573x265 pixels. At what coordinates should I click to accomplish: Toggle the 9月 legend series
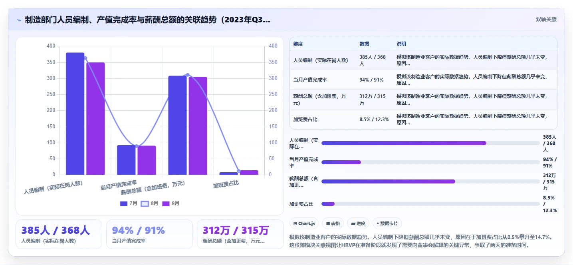pyautogui.click(x=171, y=203)
